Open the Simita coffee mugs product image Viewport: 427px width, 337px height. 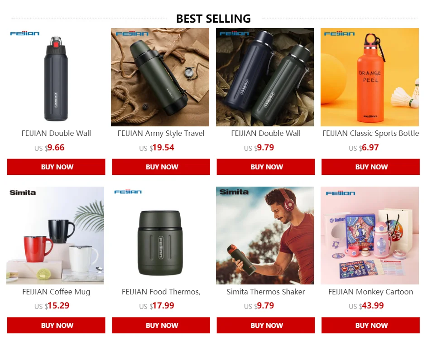click(x=55, y=236)
